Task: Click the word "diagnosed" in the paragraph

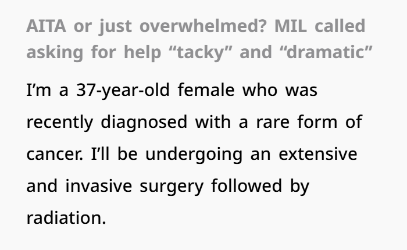Action: (x=144, y=123)
